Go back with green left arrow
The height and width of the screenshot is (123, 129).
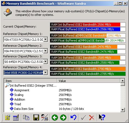(x=55, y=118)
